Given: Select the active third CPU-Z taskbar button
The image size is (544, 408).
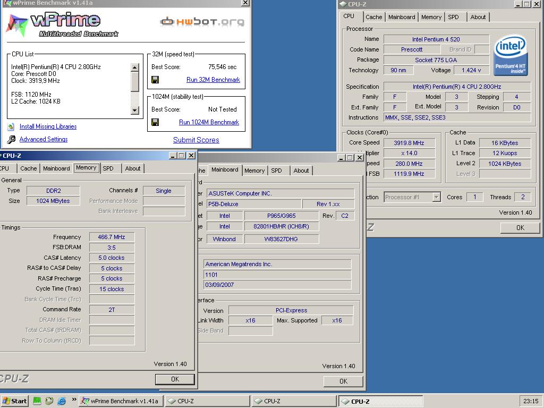Looking at the screenshot, I should click(380, 401).
